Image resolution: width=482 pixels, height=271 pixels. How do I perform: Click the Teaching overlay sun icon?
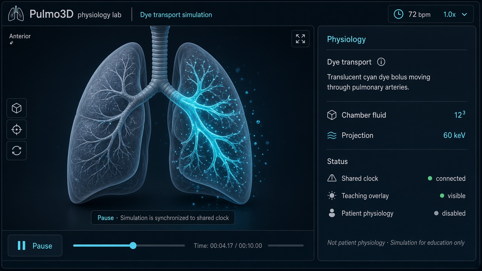tap(332, 196)
